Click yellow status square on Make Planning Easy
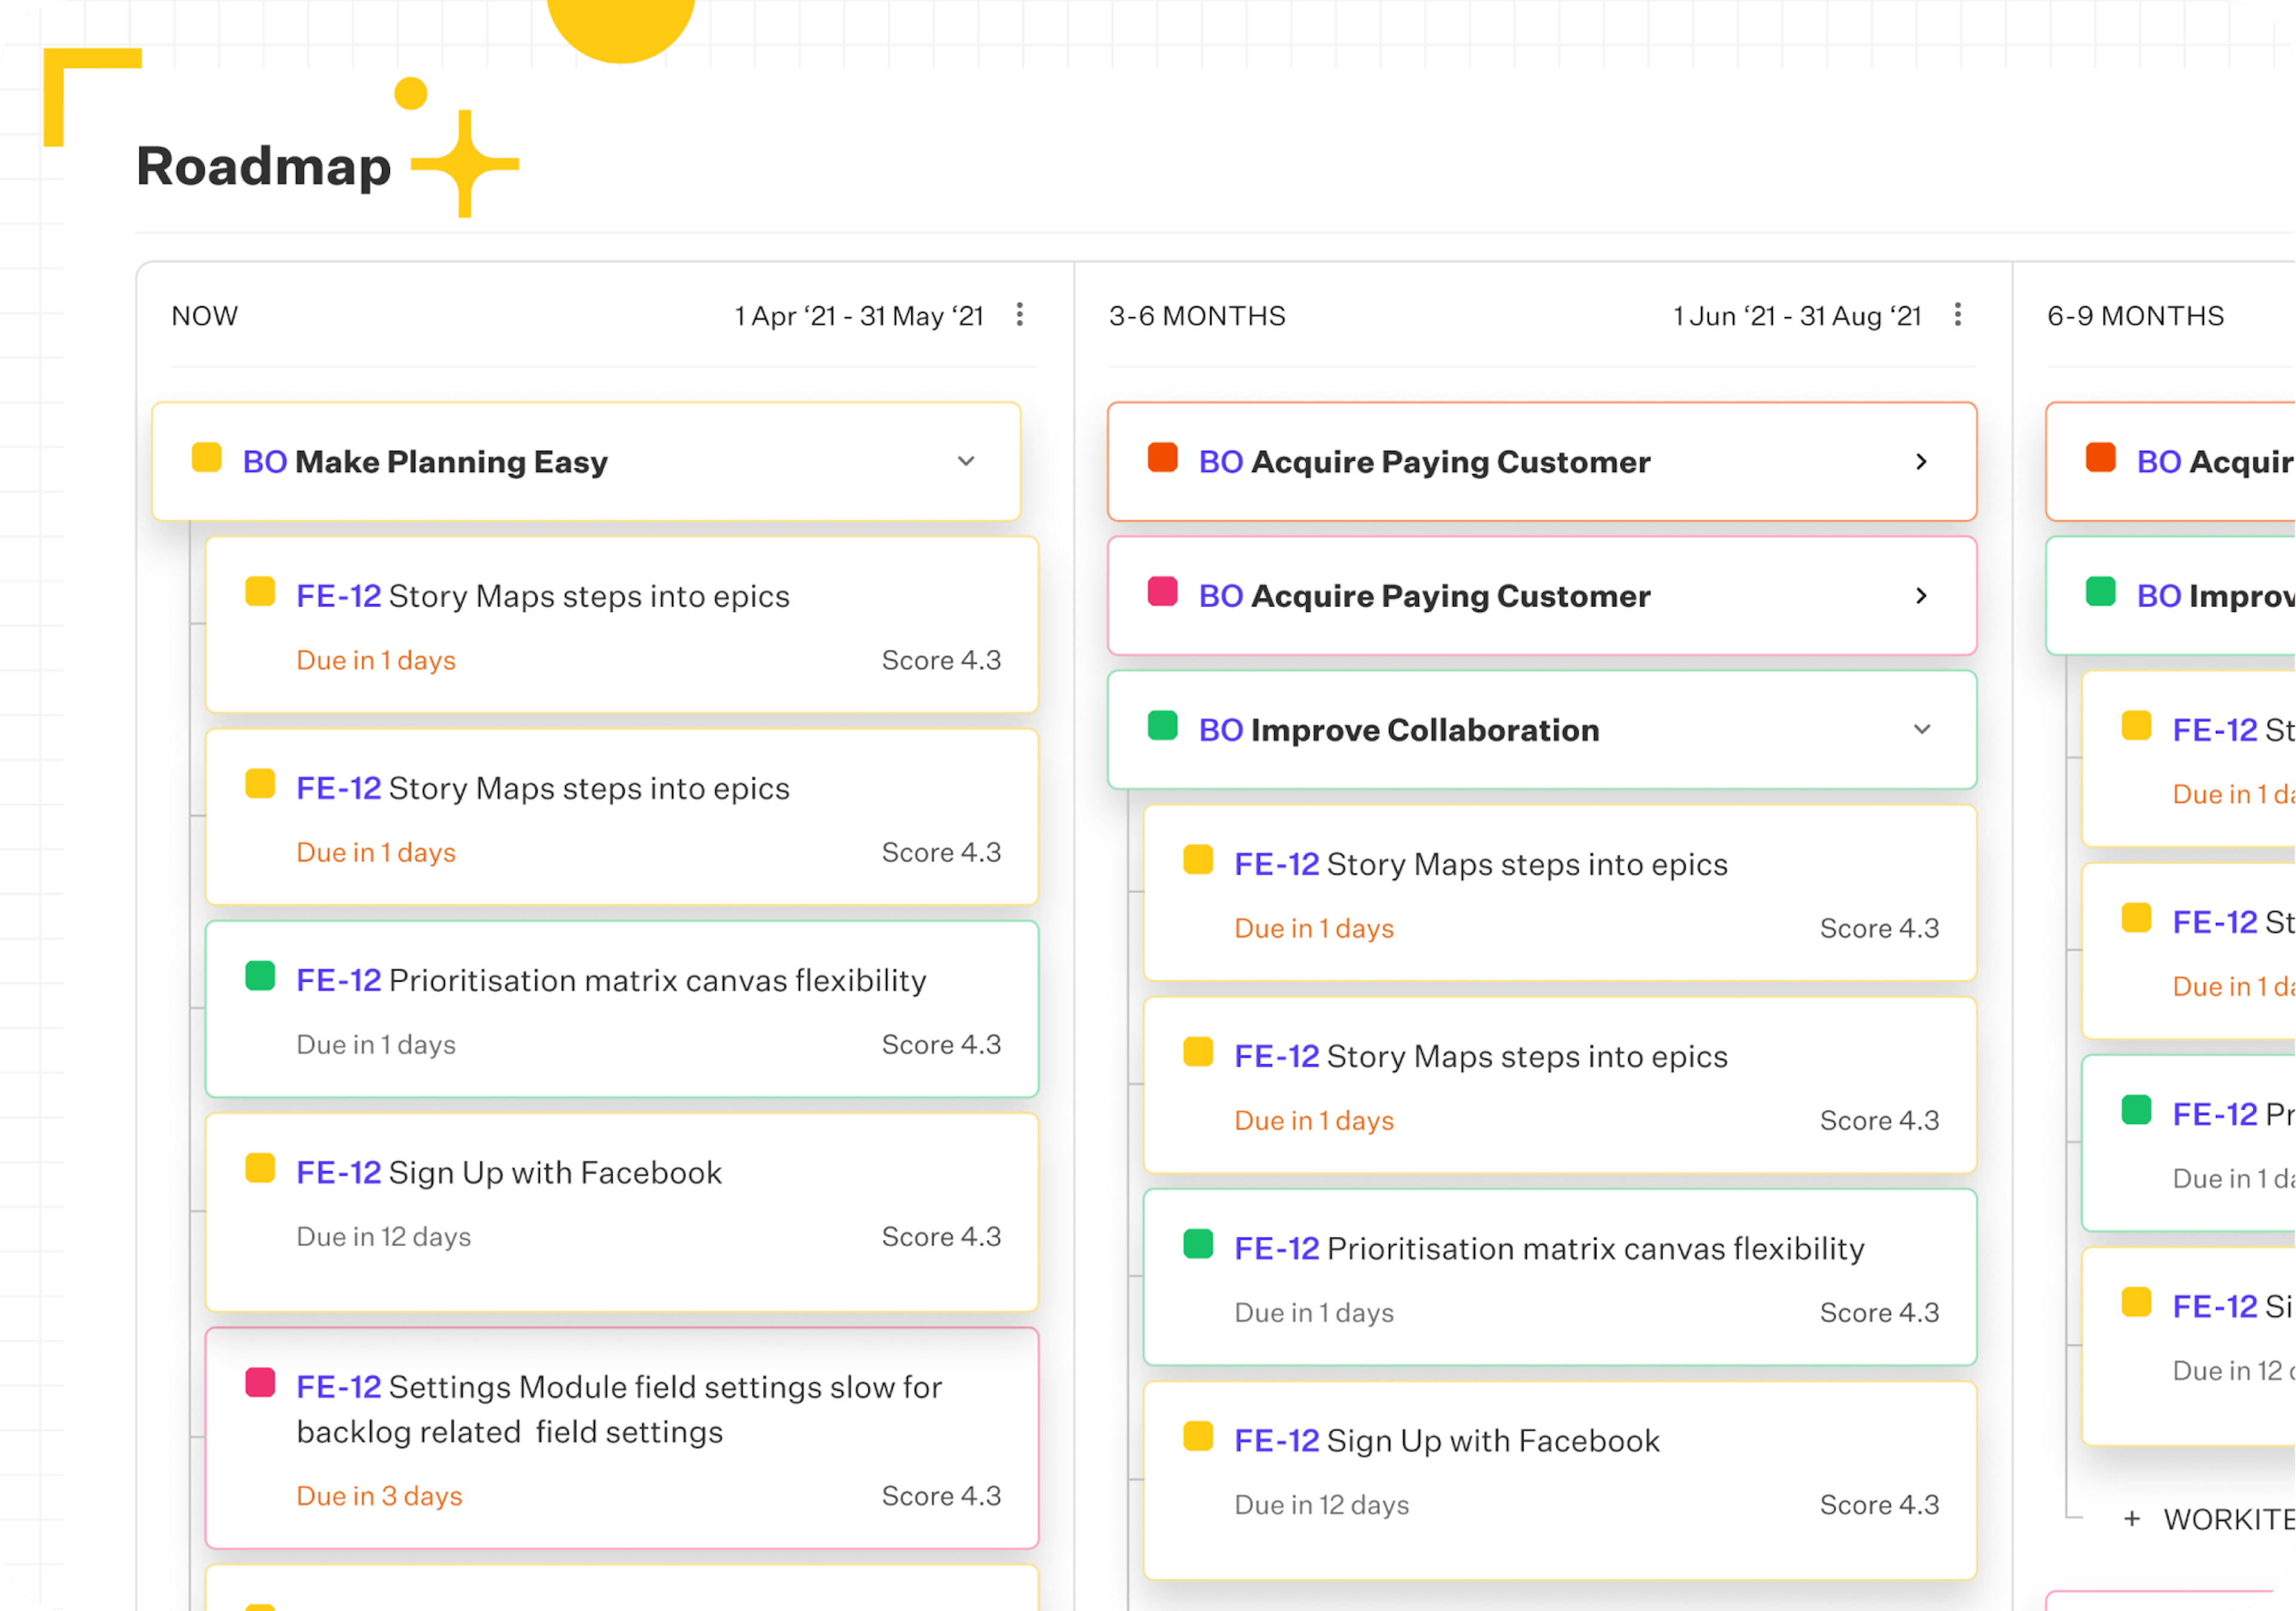Screen dimensions: 2296x1611 (x=207, y=458)
